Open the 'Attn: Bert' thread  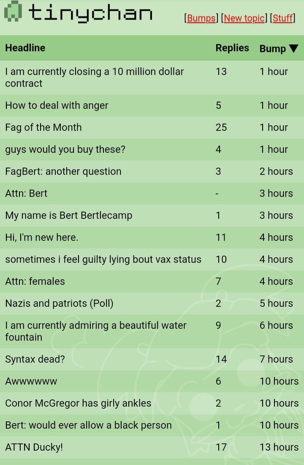coord(26,193)
